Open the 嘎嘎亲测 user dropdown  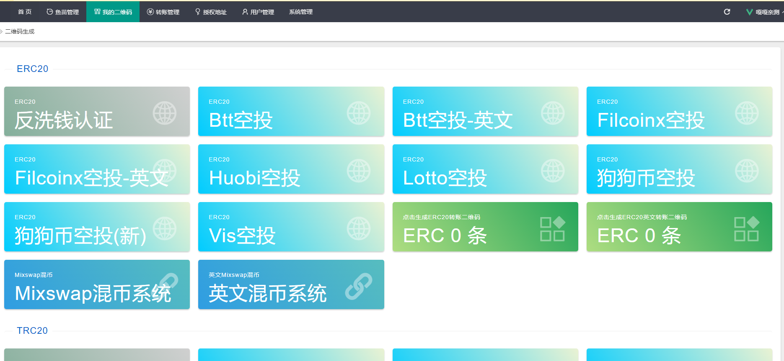pyautogui.click(x=765, y=12)
